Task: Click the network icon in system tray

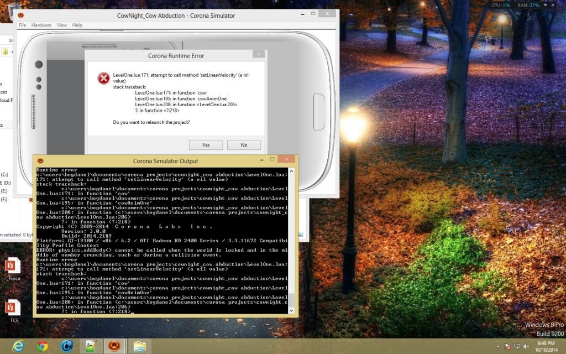Action: pos(517,347)
